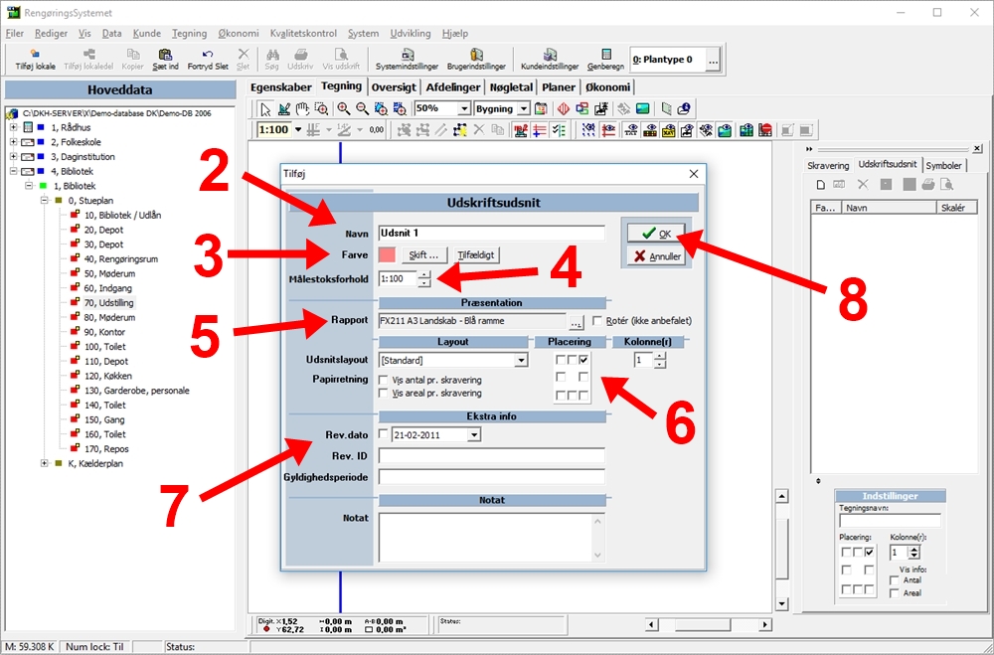Select the arrow pointer tool in drawing toolbar
Viewport: 994px width, 655px height.
tap(265, 109)
